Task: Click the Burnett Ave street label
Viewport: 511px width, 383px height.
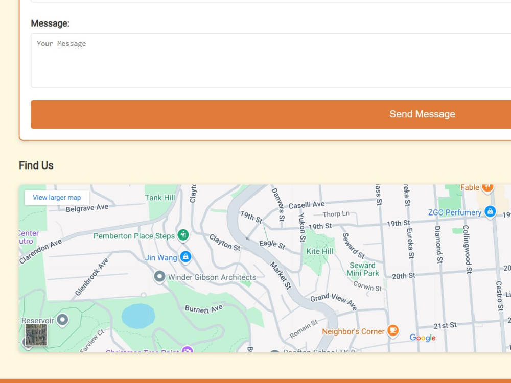Action: click(x=204, y=309)
